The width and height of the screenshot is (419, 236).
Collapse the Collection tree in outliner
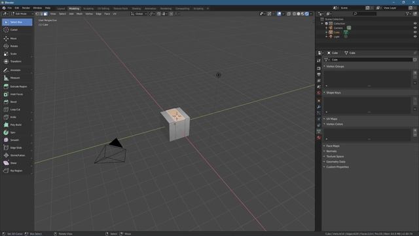pyautogui.click(x=322, y=24)
